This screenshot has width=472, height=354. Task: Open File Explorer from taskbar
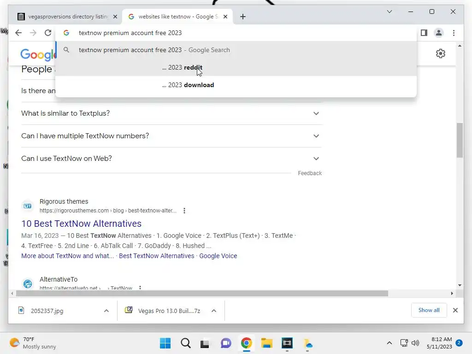click(267, 343)
